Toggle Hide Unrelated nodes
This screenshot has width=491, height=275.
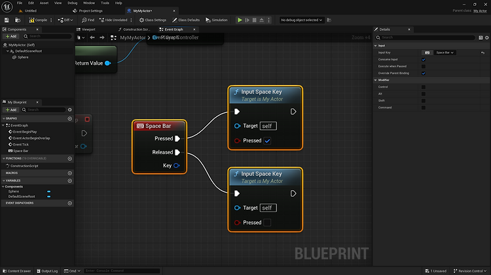tap(113, 20)
